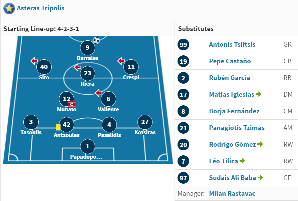The image size is (298, 201).
Task: Click the red substitution arrow beside Crespi
Action: (x=121, y=61)
